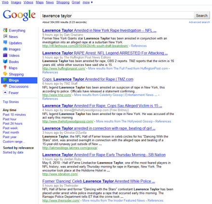Filter results to Past 24 hours

(13, 124)
